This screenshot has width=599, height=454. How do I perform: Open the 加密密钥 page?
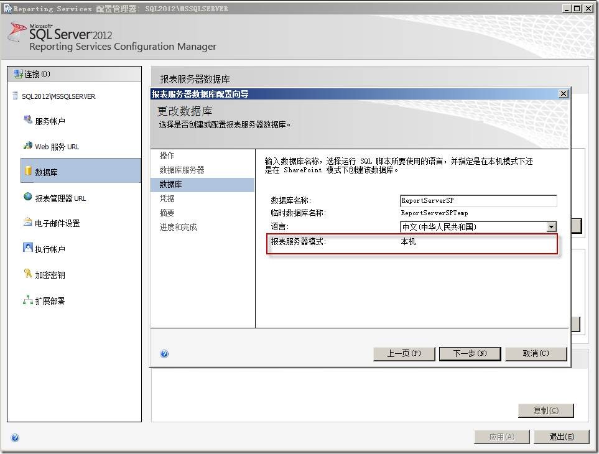coord(50,275)
